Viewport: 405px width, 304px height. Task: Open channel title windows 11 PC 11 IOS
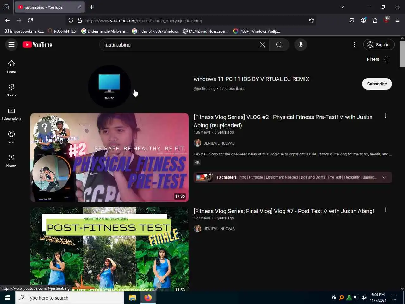pos(251,79)
